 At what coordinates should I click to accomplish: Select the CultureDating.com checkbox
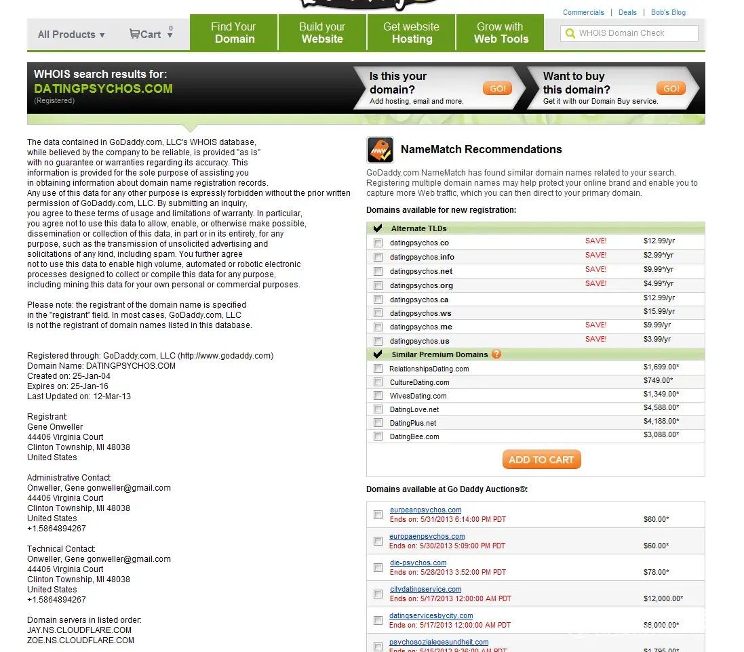pos(378,382)
